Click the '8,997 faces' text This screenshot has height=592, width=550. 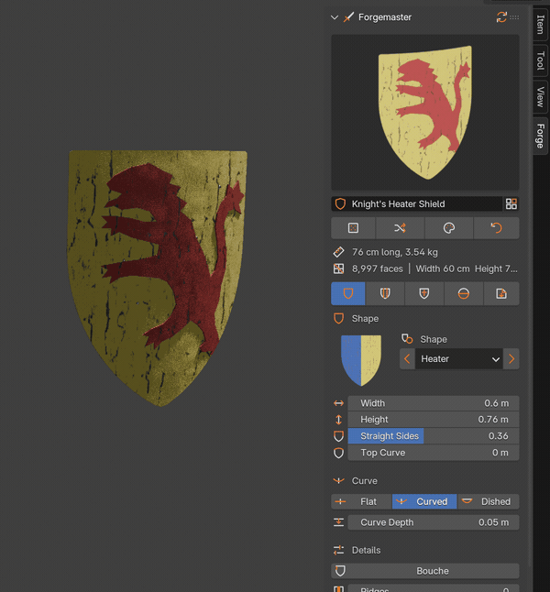[x=378, y=269]
